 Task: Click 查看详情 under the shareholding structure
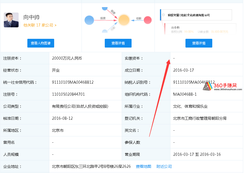(199, 43)
